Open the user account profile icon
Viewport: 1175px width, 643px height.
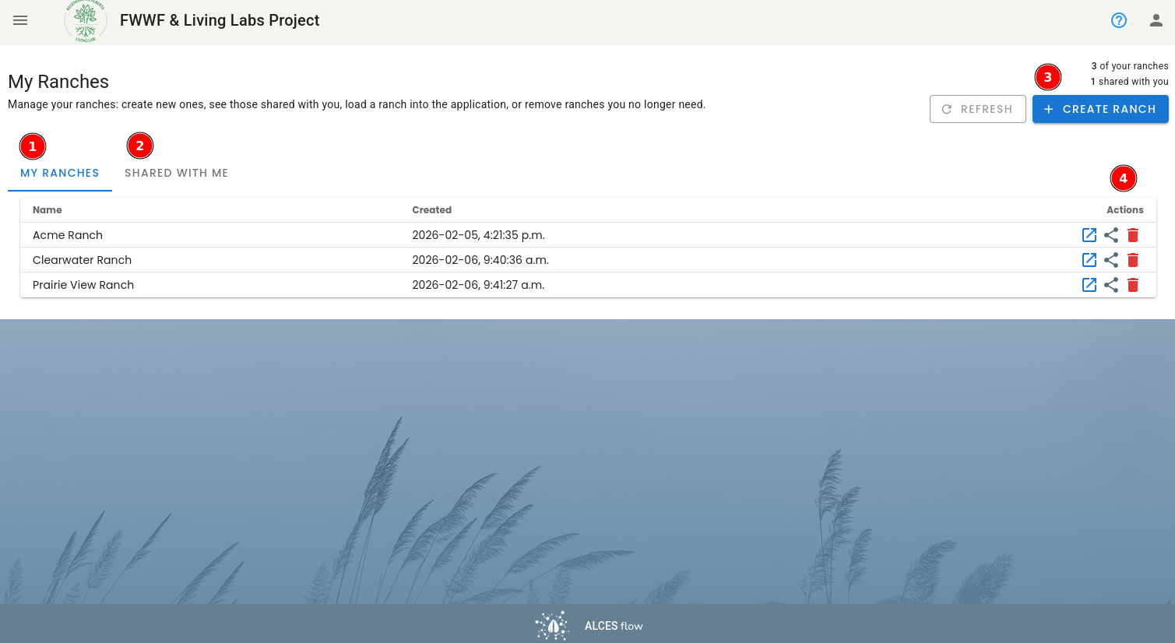click(1156, 20)
